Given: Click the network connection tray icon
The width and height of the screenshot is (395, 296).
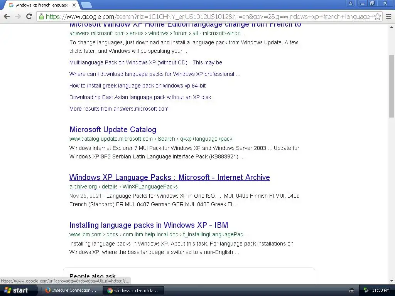Looking at the screenshot, I should 366,290.
